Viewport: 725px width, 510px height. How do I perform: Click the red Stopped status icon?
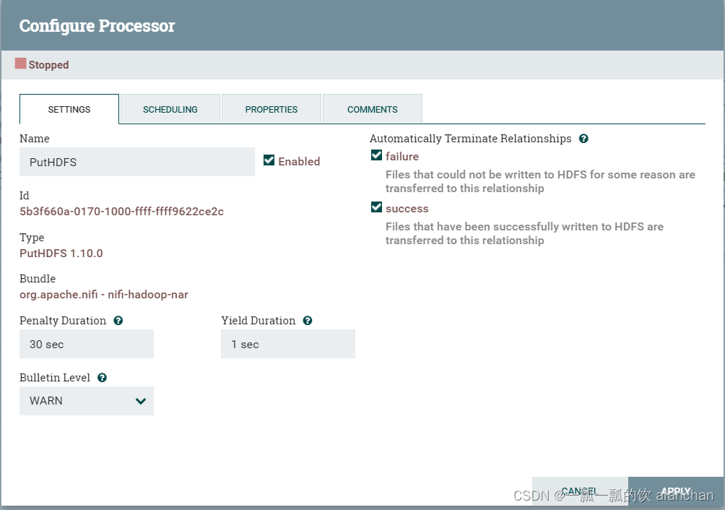coord(20,64)
